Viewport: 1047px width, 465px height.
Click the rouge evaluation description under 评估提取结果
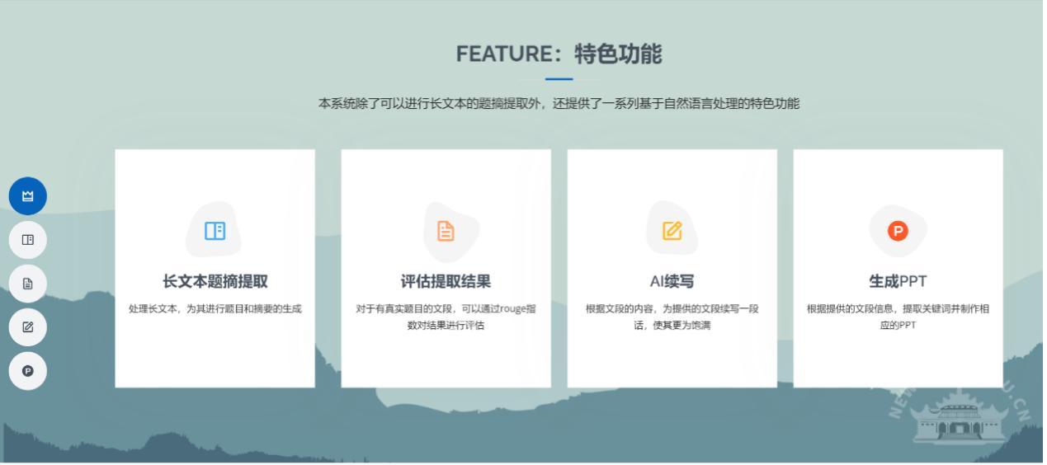[x=446, y=317]
